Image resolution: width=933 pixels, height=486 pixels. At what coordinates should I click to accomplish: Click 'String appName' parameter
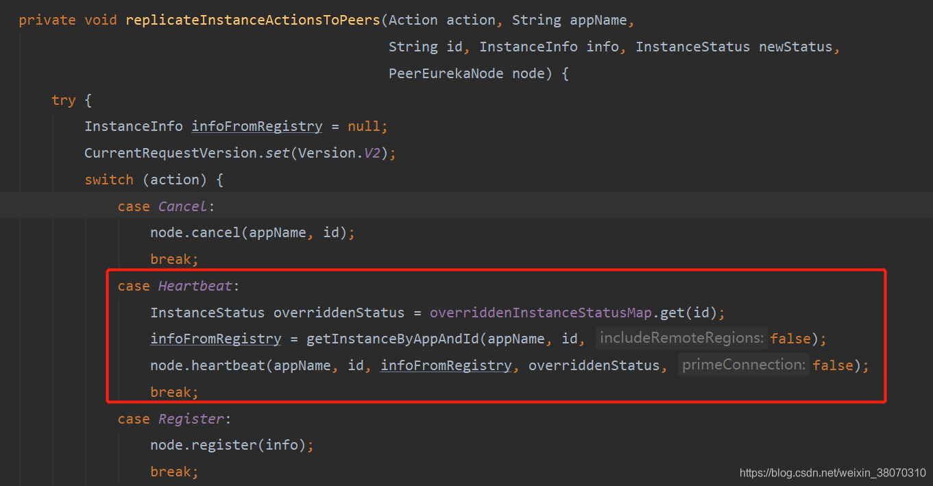[569, 20]
